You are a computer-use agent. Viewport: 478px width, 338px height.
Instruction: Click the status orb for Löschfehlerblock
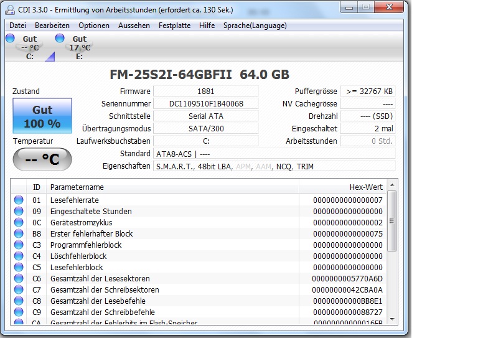19,256
